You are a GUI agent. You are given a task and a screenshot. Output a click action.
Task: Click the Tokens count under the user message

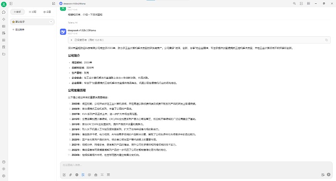point(72,22)
